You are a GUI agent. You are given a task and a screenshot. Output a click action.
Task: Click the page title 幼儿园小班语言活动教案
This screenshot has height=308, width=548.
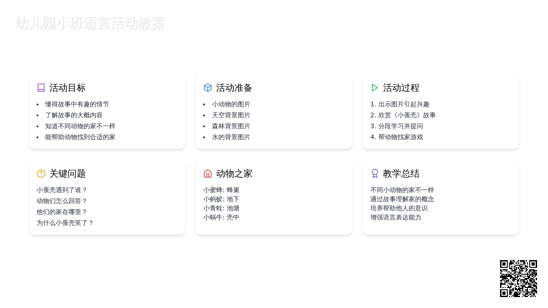point(90,23)
